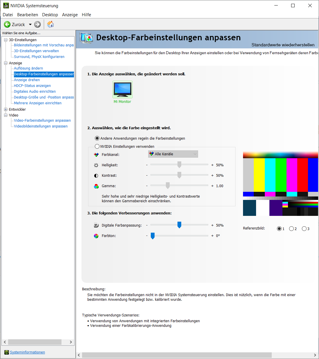319x359 pixels.
Task: Select 'NVIDIA Einstellungen verwenden' radio button
Action: pyautogui.click(x=97, y=146)
